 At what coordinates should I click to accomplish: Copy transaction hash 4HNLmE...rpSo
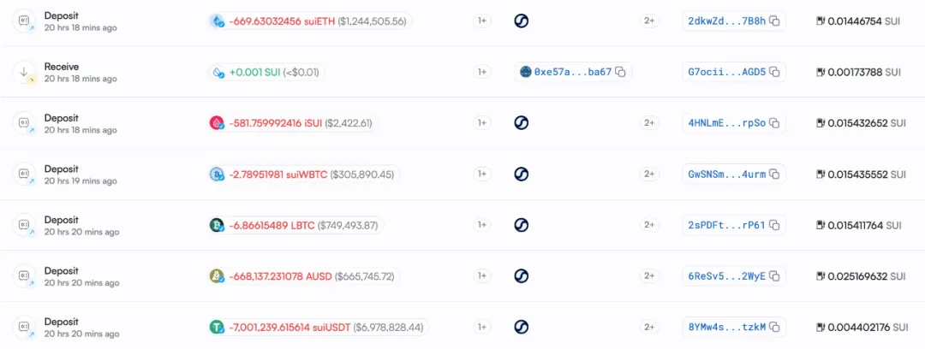coord(774,123)
